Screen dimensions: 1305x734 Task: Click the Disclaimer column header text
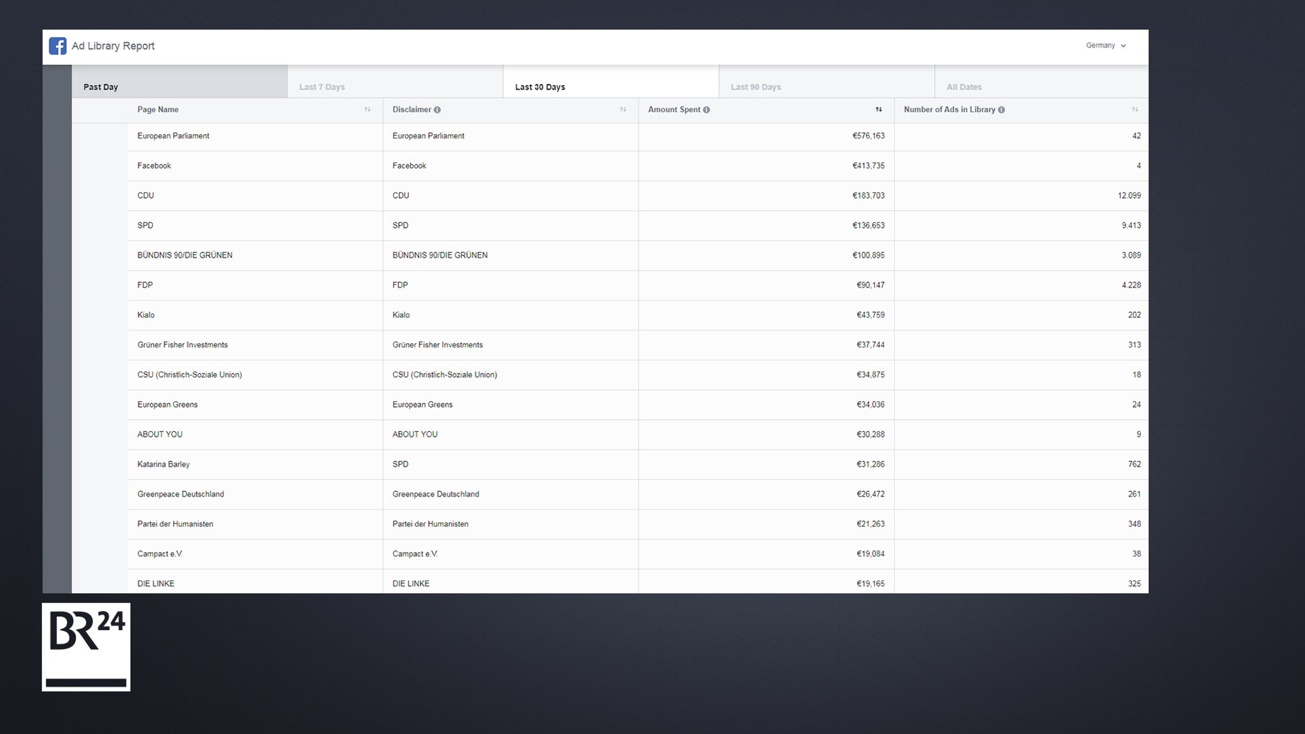(x=412, y=110)
